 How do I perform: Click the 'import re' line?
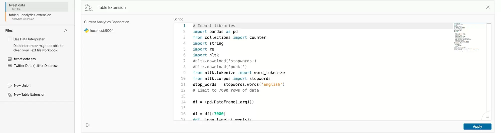pyautogui.click(x=203, y=49)
